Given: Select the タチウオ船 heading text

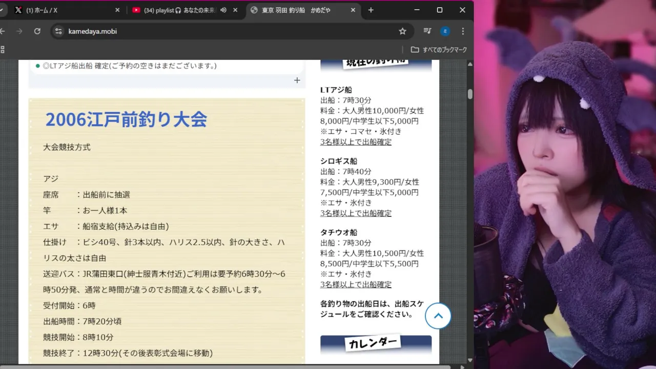Looking at the screenshot, I should 339,232.
